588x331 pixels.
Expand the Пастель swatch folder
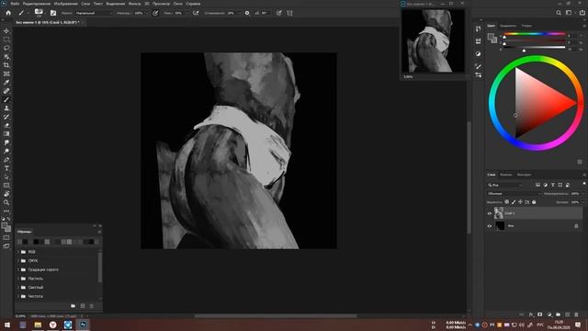coord(18,279)
